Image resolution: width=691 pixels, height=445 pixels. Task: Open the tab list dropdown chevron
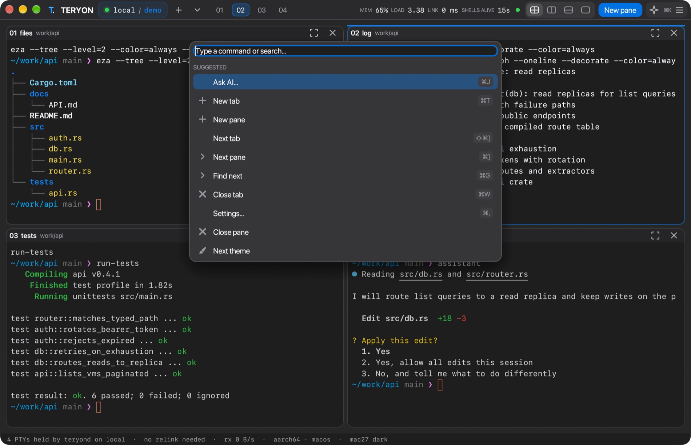tap(197, 10)
